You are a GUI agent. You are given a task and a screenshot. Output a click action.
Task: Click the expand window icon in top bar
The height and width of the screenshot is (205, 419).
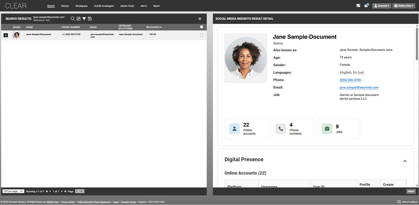point(358,6)
